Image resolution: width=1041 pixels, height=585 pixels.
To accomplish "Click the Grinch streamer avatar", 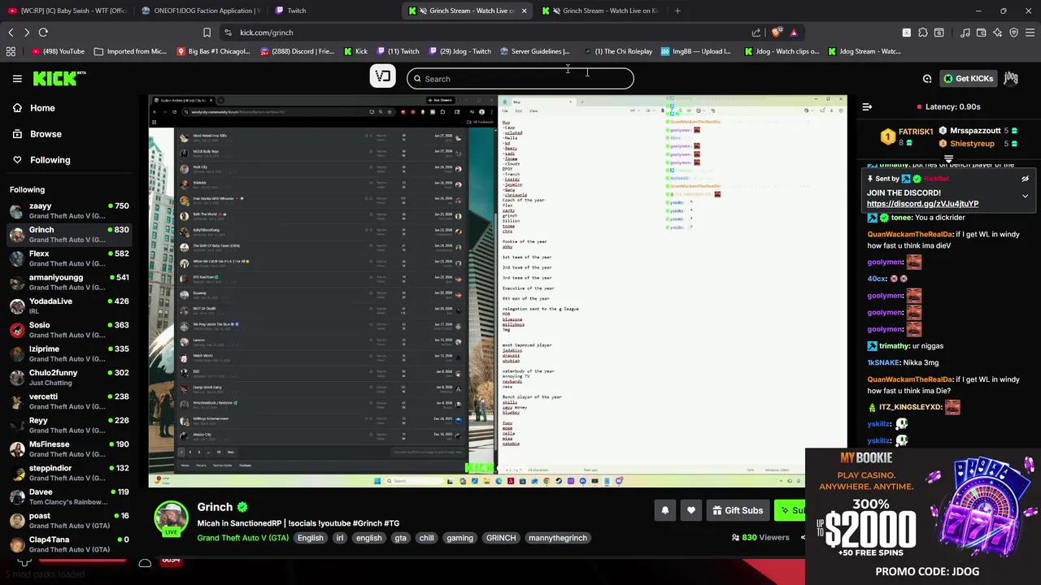I will tap(172, 518).
